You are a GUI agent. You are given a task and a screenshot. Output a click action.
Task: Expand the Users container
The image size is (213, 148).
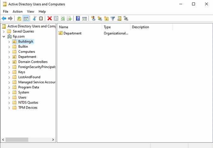click(9, 98)
